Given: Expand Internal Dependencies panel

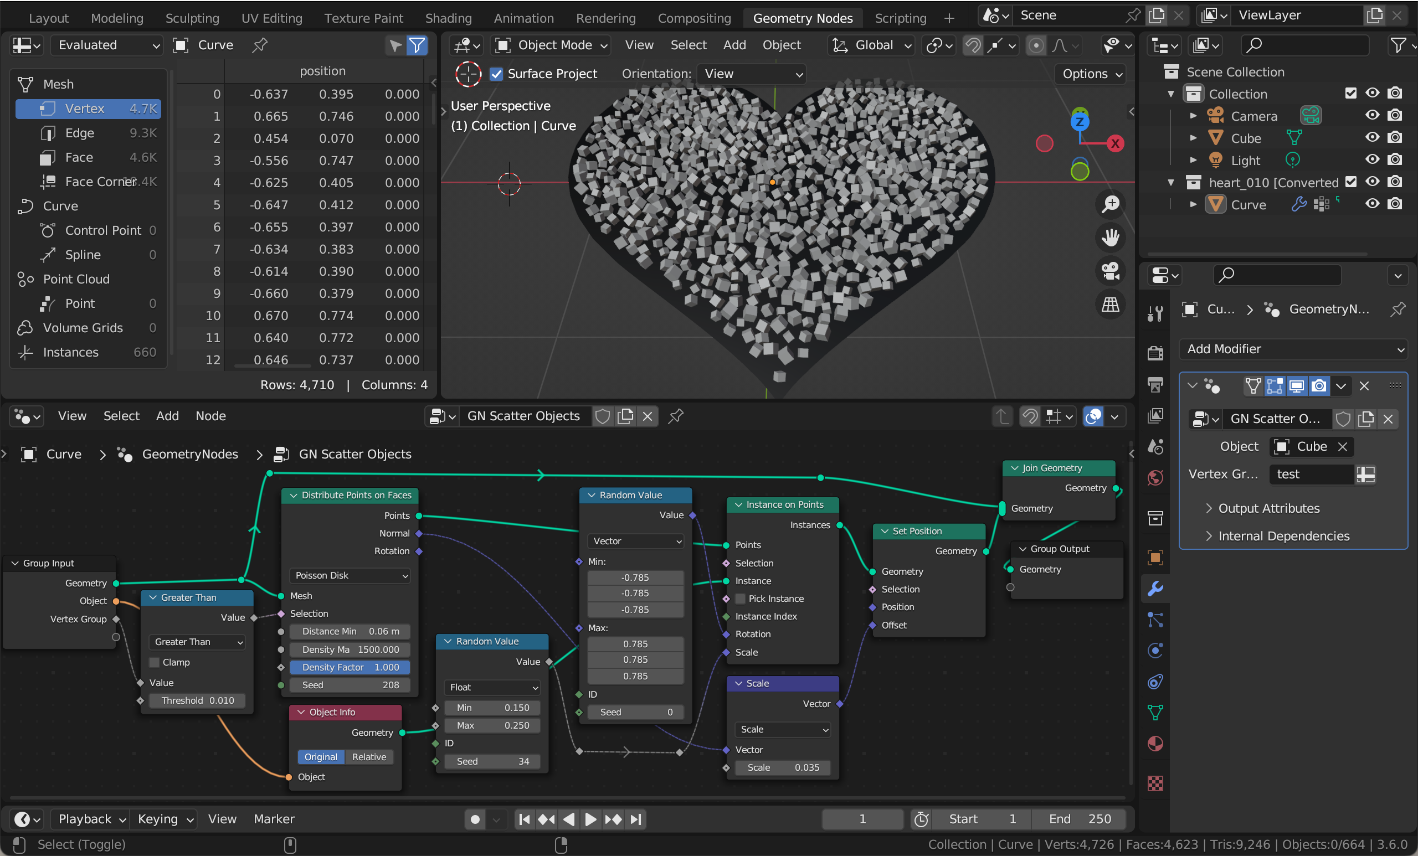Looking at the screenshot, I should (1276, 535).
